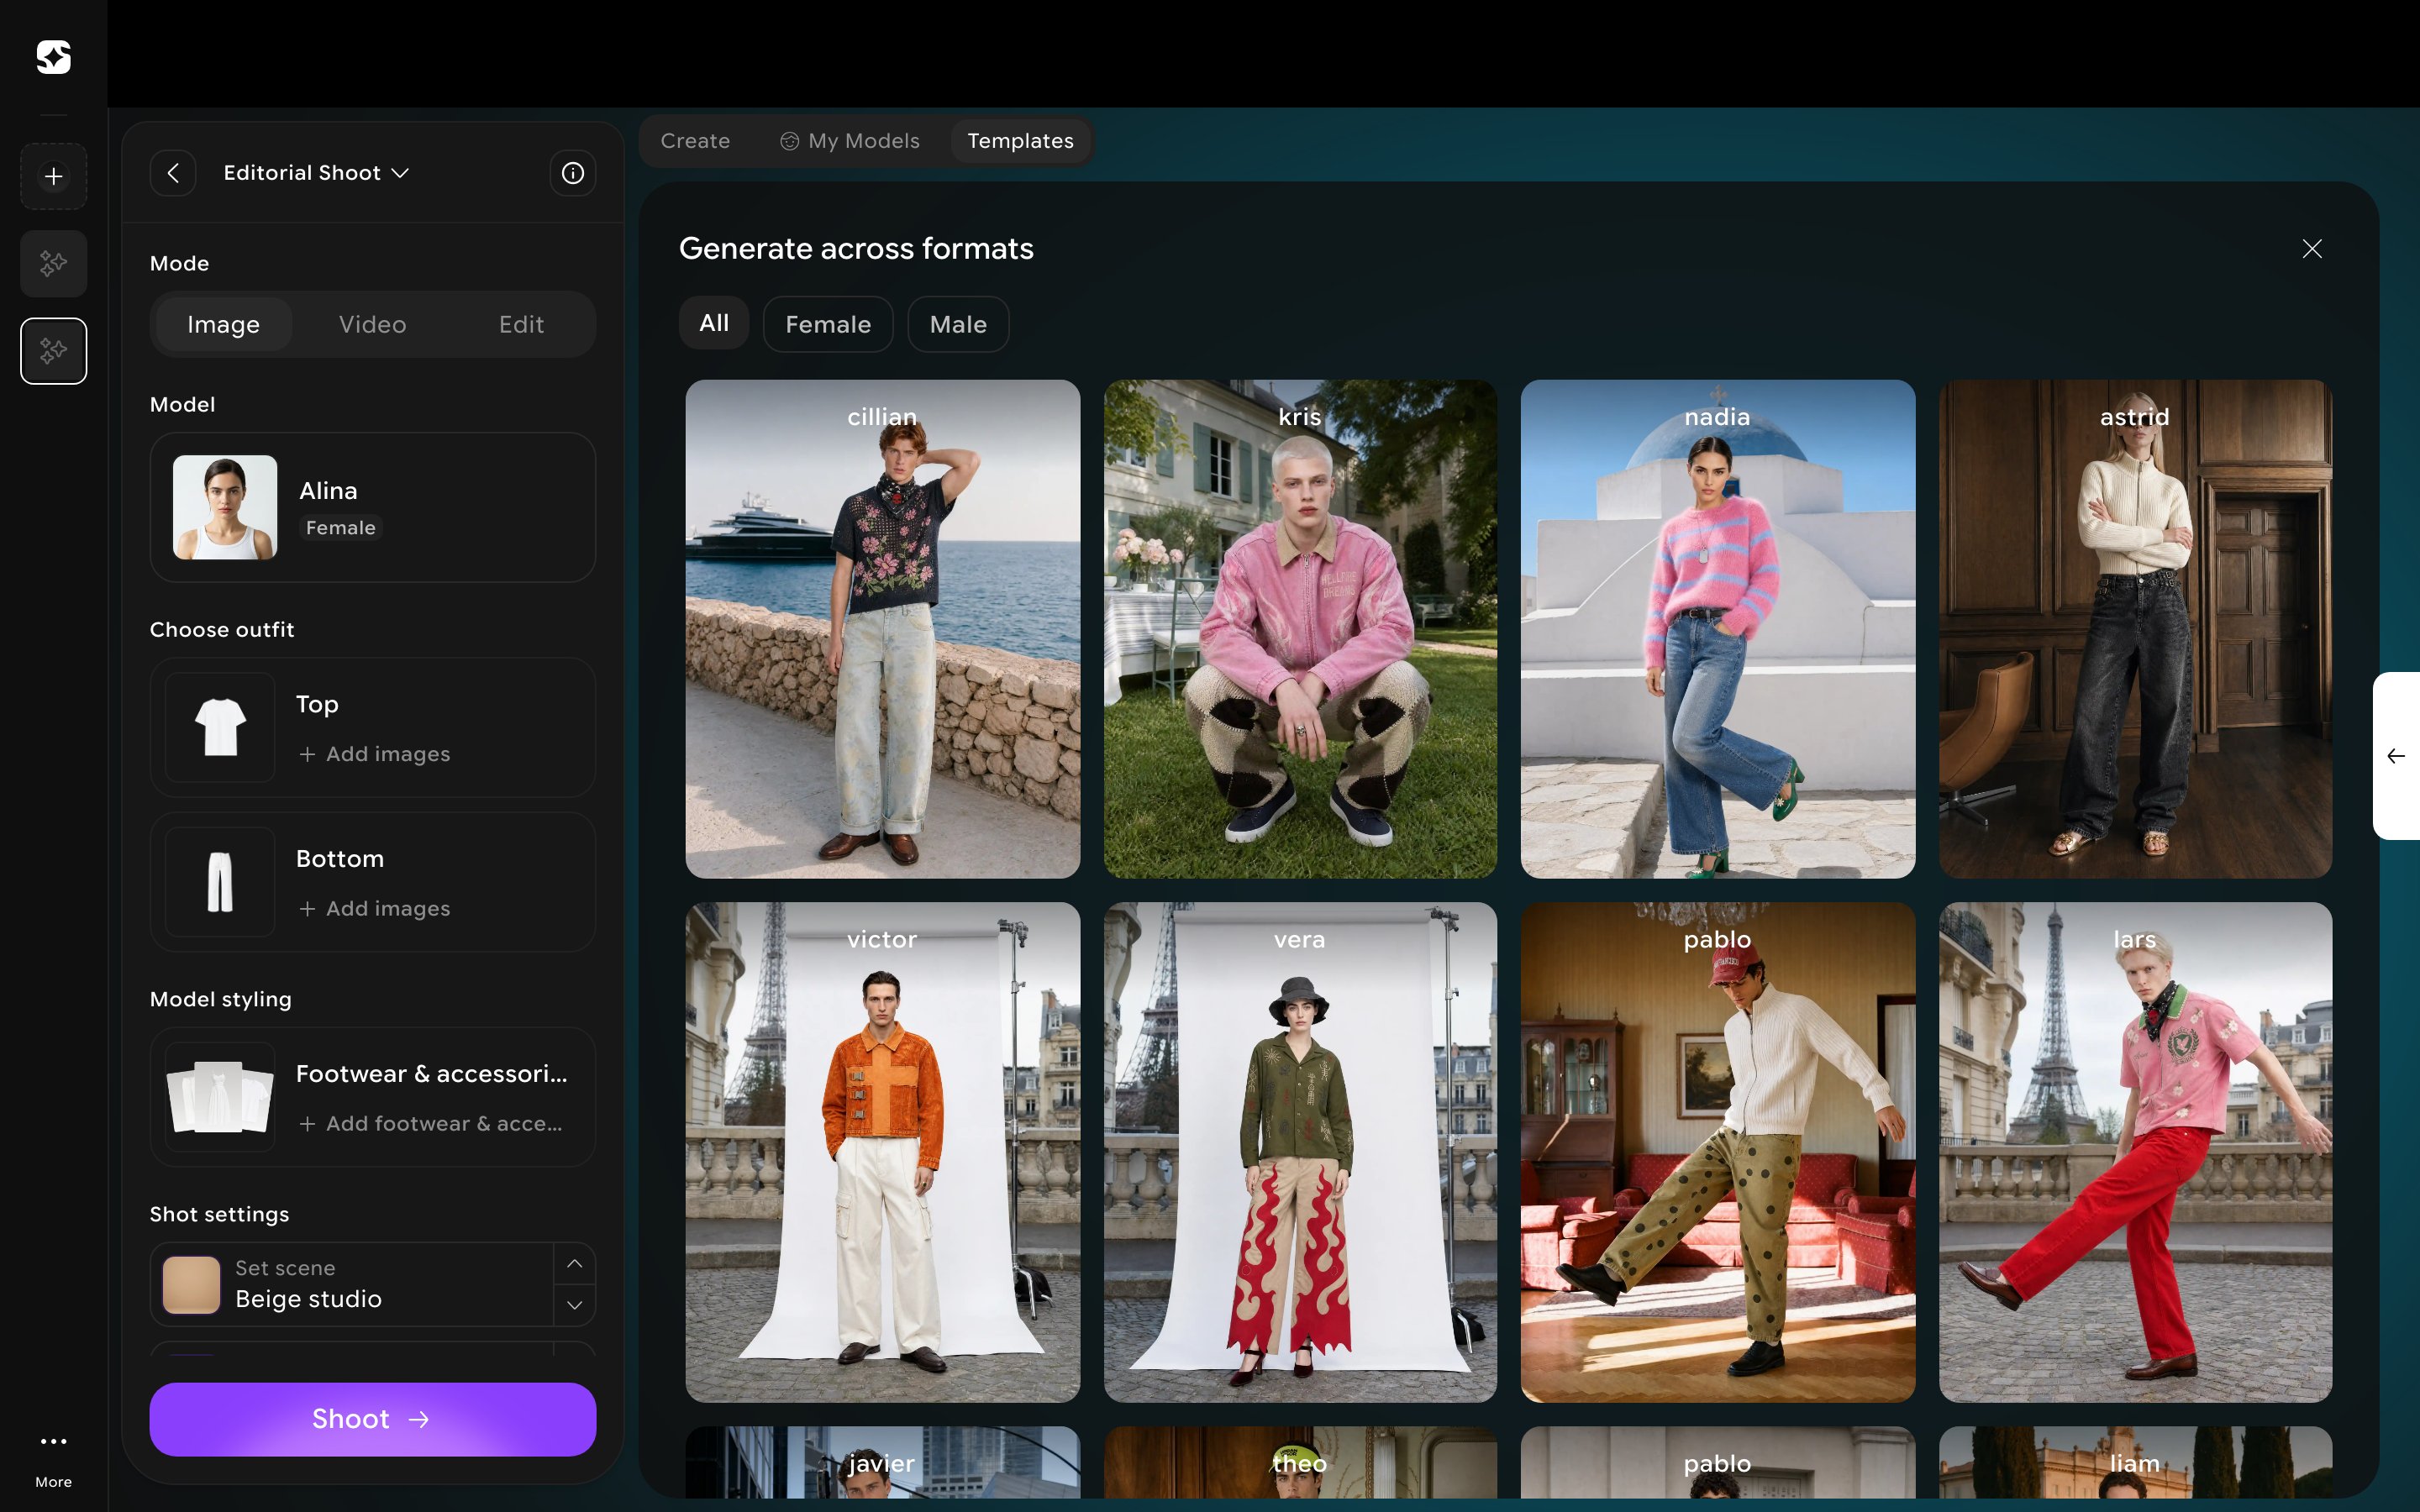Select Image mode
Image resolution: width=2420 pixels, height=1512 pixels.
[223, 324]
